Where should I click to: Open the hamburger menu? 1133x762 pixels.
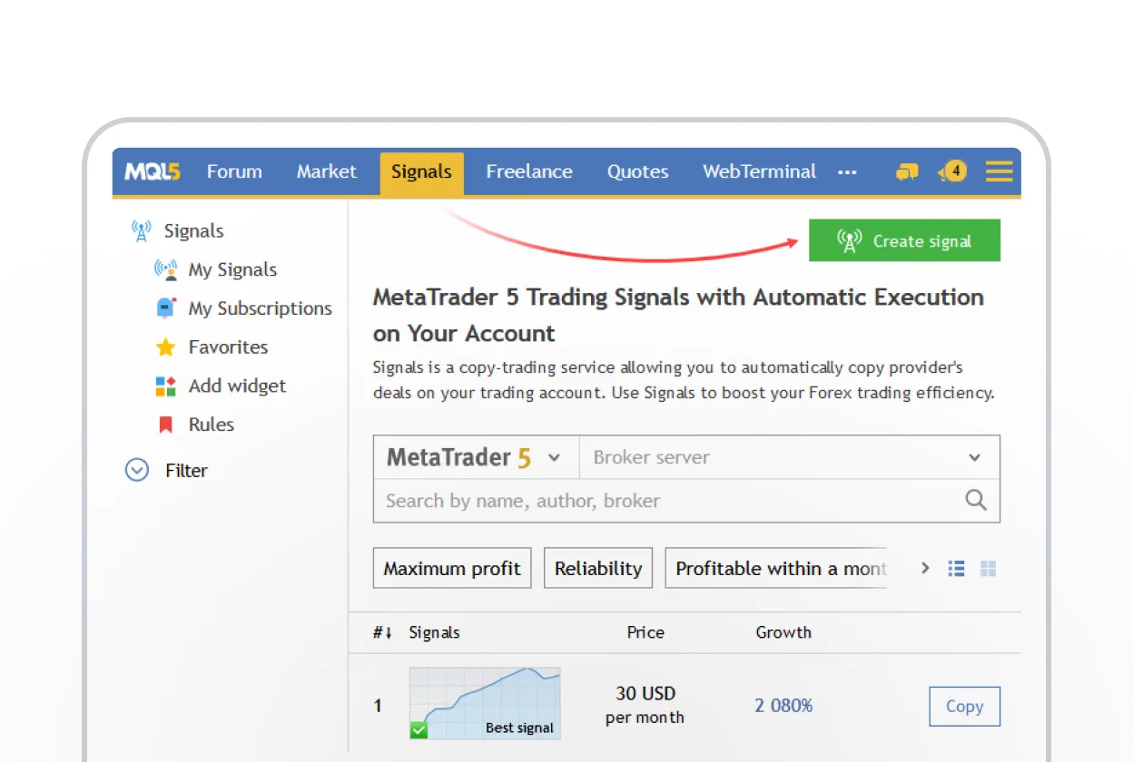999,171
